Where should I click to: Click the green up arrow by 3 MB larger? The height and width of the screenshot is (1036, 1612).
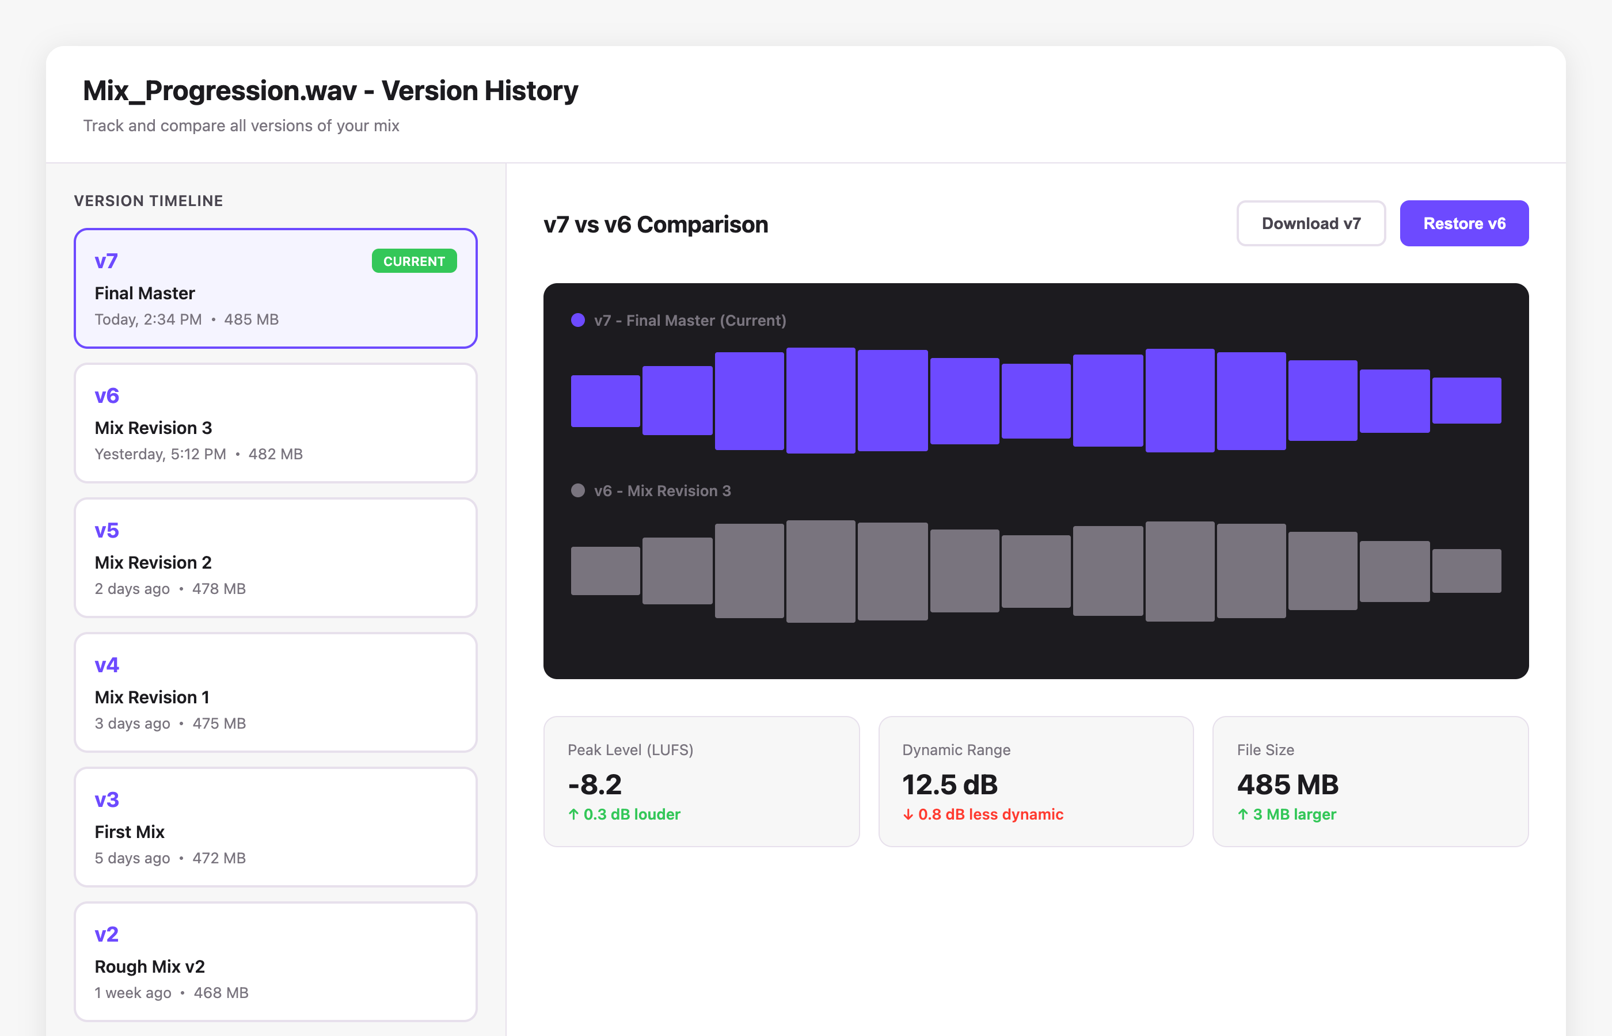pyautogui.click(x=1242, y=814)
